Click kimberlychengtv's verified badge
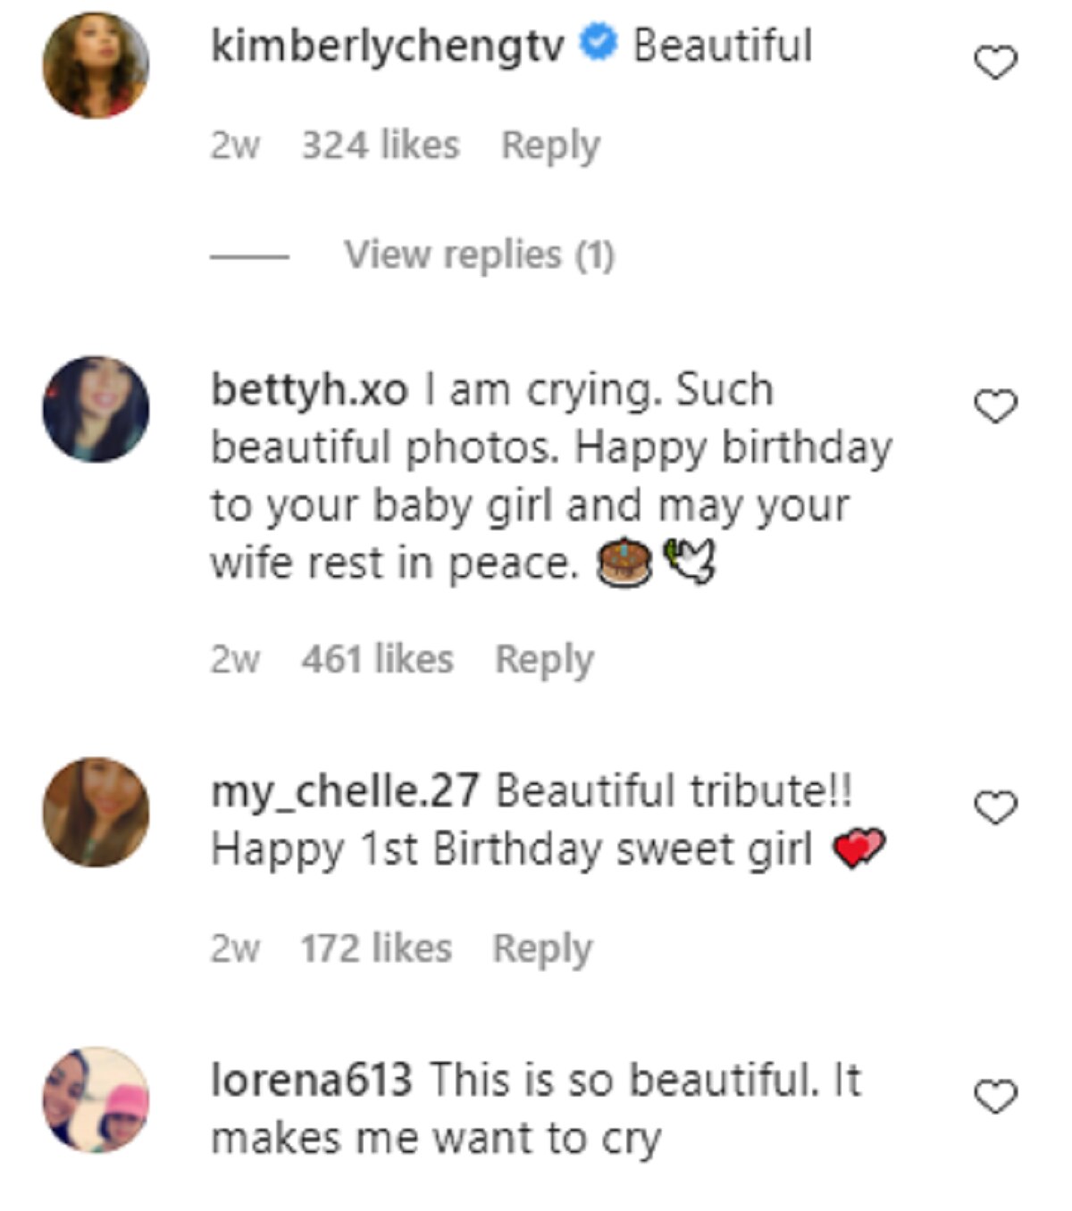This screenshot has width=1072, height=1211. click(598, 44)
